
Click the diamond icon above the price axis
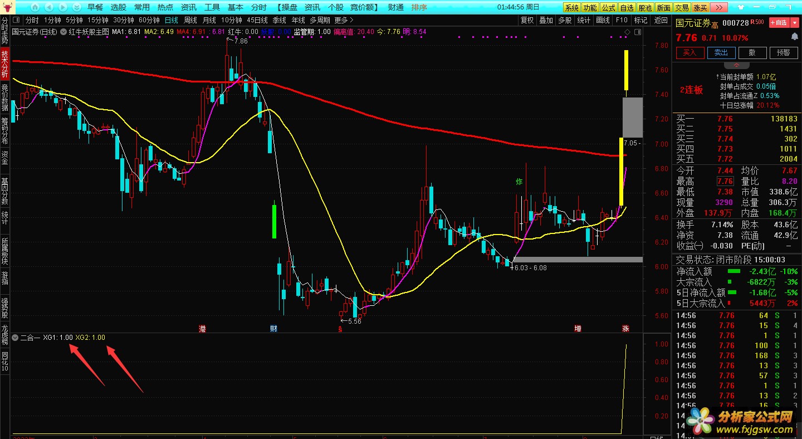point(627,32)
